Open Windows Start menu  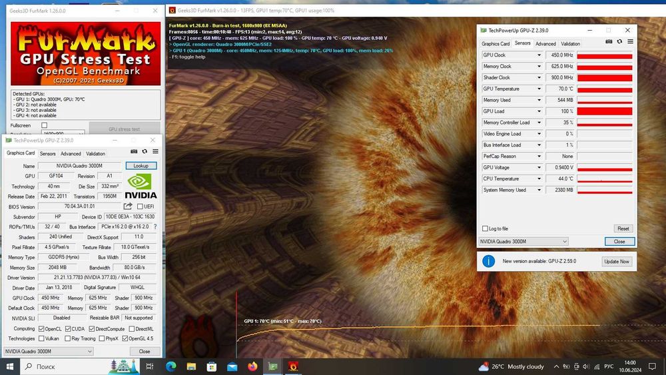coord(10,366)
